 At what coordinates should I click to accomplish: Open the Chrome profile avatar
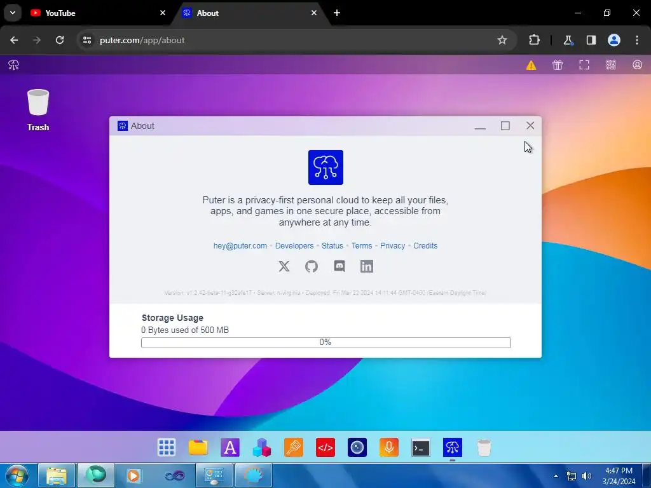coord(614,40)
